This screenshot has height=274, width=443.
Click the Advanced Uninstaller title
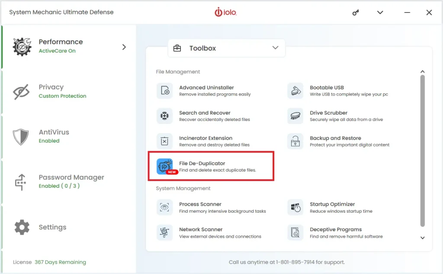206,87
